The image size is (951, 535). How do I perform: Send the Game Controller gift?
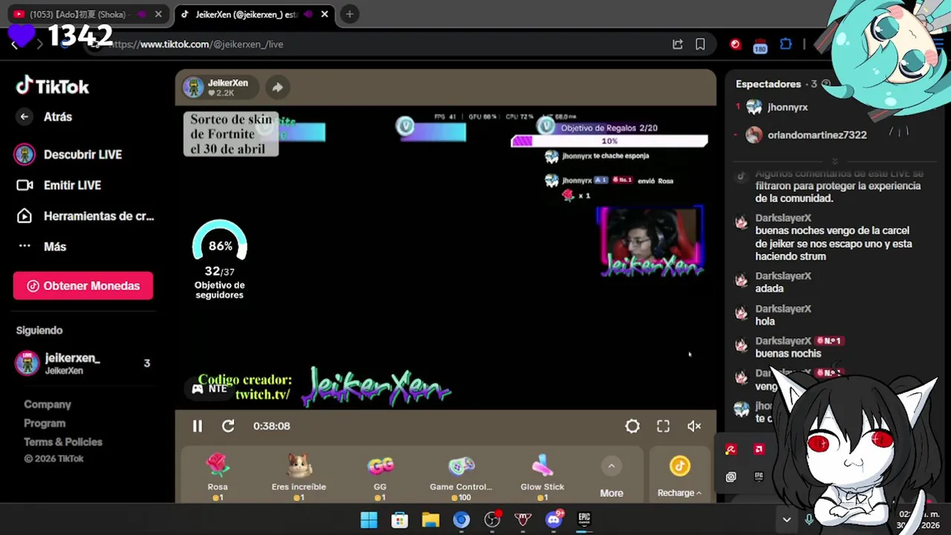(461, 476)
